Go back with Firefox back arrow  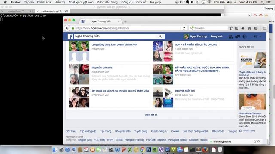tap(67, 28)
